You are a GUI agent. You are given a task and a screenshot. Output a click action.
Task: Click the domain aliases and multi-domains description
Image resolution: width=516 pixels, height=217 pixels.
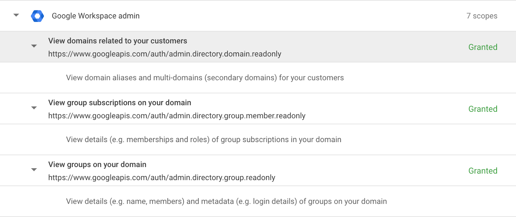pos(205,78)
